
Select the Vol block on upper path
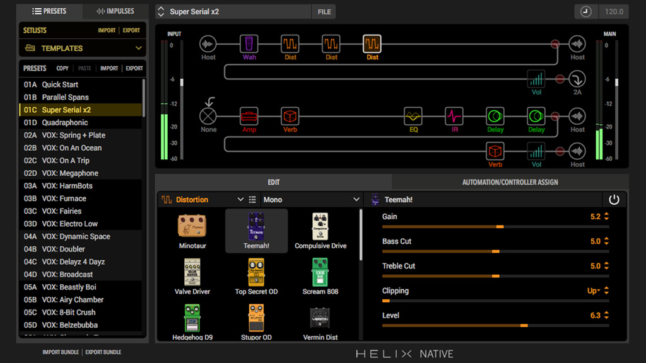coord(536,79)
